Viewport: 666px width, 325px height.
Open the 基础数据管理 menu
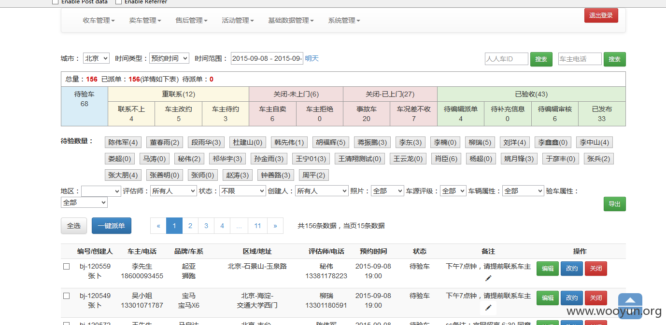coord(291,20)
